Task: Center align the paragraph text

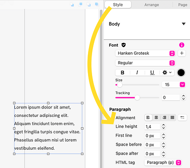Action: [156, 118]
